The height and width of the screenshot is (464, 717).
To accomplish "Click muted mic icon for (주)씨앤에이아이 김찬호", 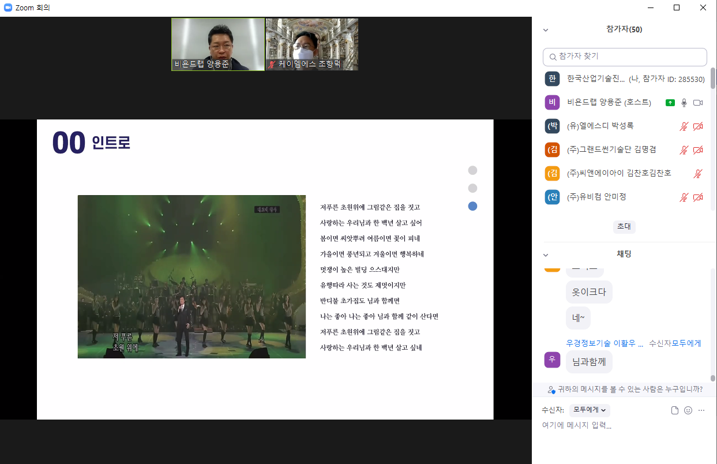I will 698,174.
